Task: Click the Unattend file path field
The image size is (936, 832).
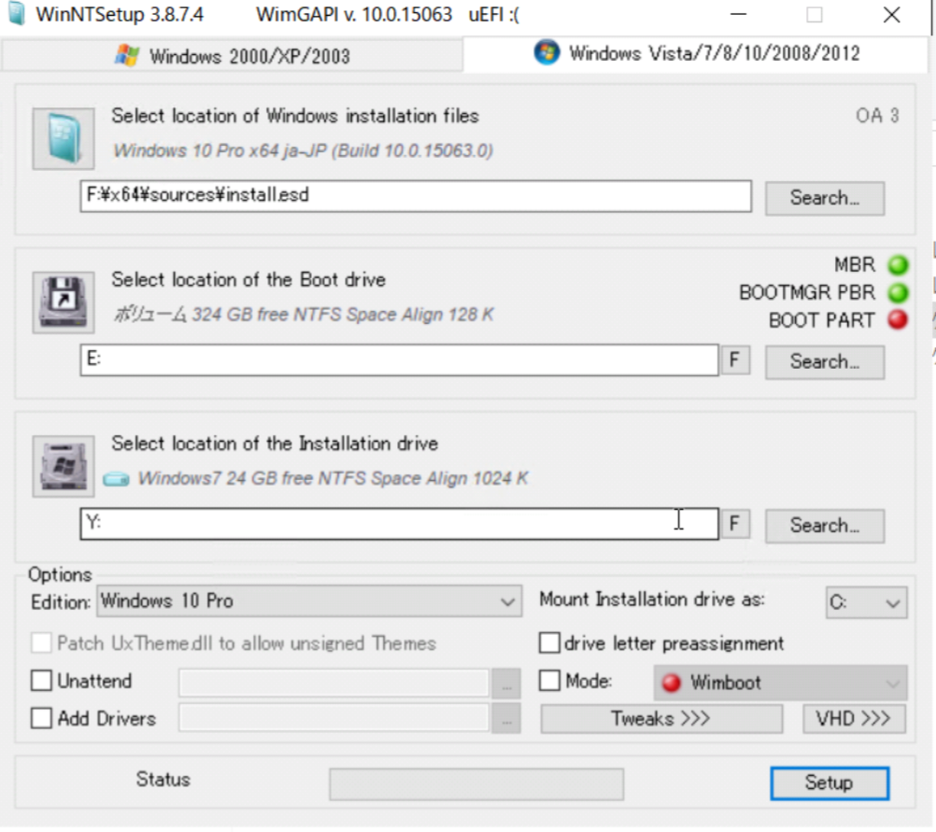Action: (333, 683)
